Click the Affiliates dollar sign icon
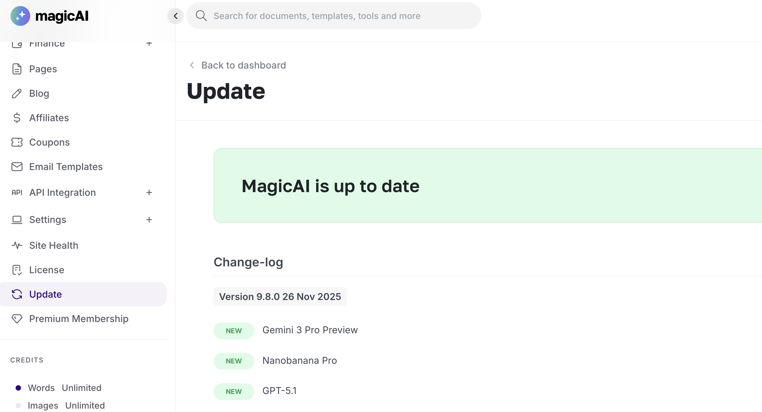 (x=17, y=118)
